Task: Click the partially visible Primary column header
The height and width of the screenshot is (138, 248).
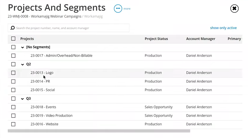Action: 235,39
